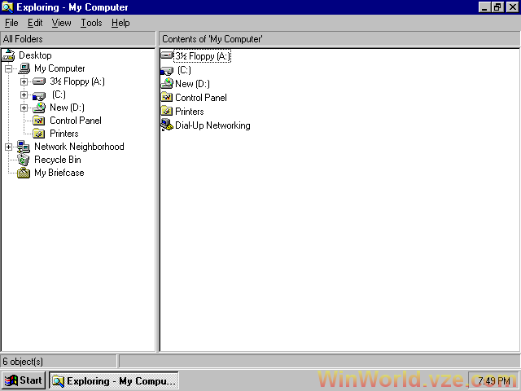
Task: Click Printers folder icon in tree
Action: tap(39, 134)
